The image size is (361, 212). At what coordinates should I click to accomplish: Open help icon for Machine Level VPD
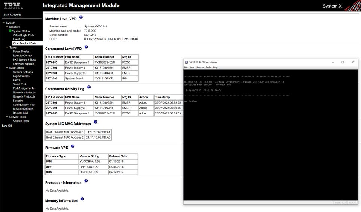(81, 17)
